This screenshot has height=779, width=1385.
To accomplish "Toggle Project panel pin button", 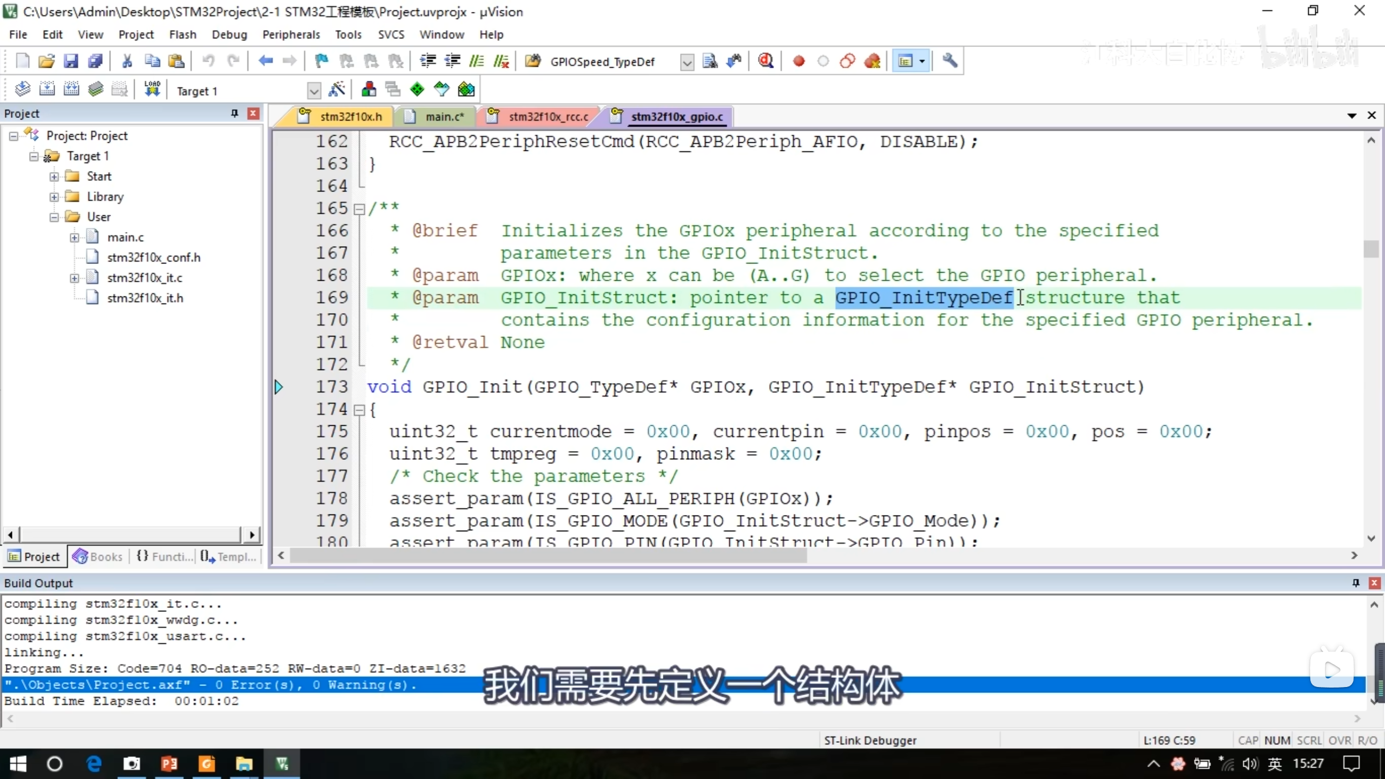I will [234, 113].
